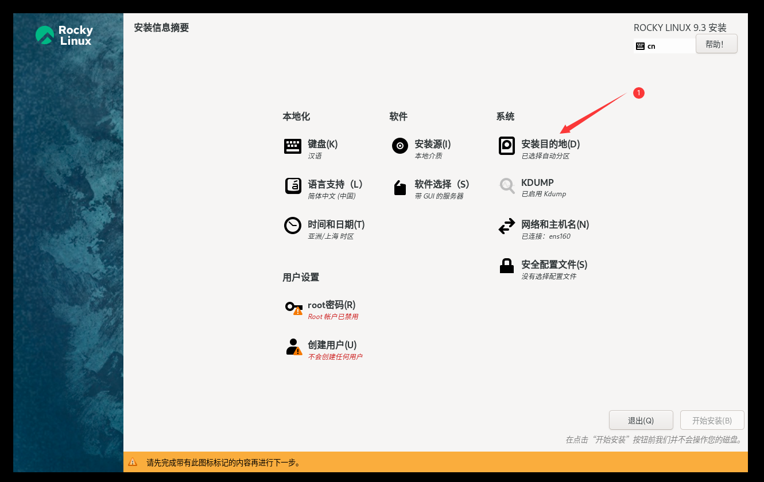Click the 简体中文 (中国) status text

[x=332, y=196]
